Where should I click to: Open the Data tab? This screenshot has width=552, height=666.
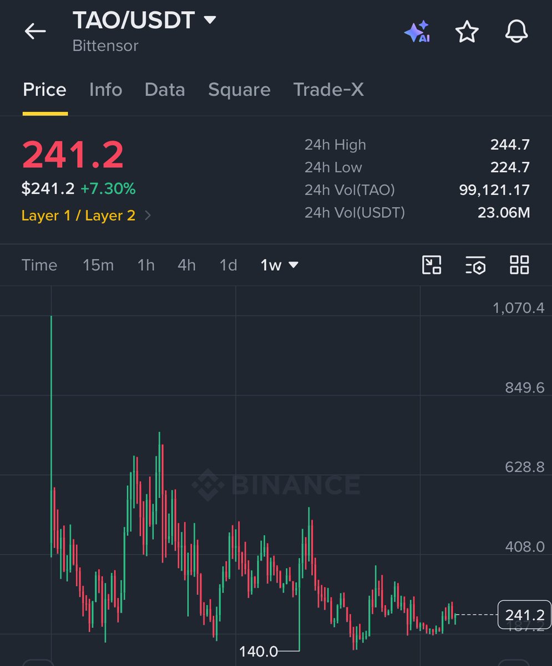(x=165, y=90)
